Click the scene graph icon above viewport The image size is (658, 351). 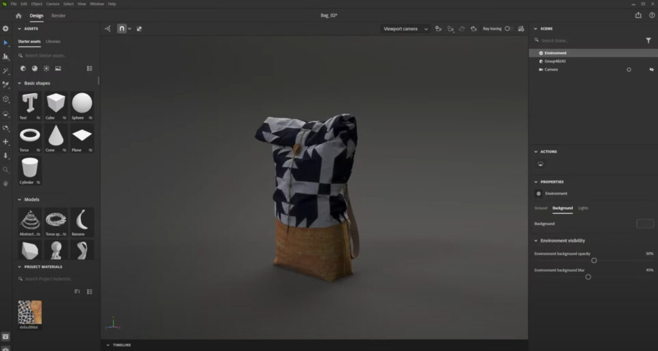[x=108, y=28]
